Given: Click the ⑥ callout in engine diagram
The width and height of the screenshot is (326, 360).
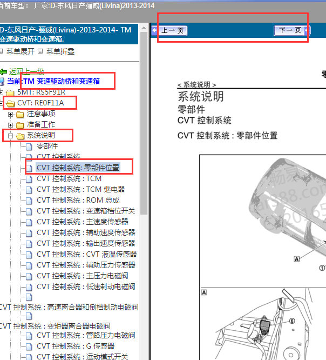Looking at the screenshot, I should coord(292,321).
